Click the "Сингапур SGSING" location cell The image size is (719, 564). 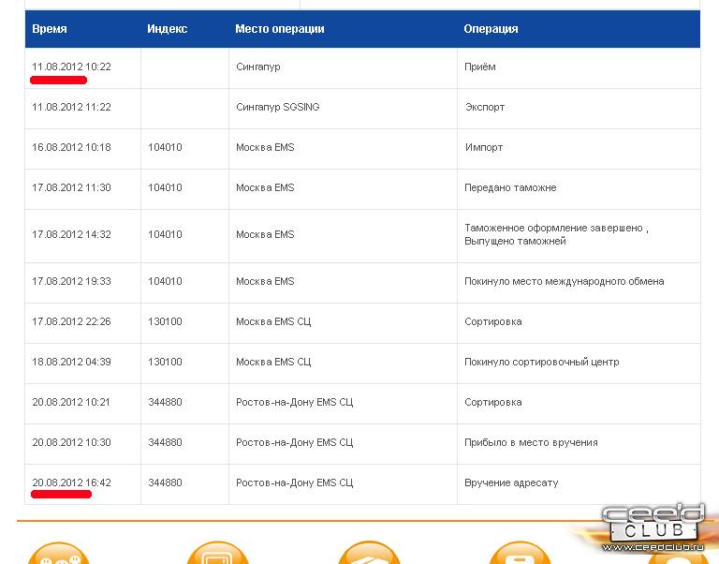[x=278, y=108]
